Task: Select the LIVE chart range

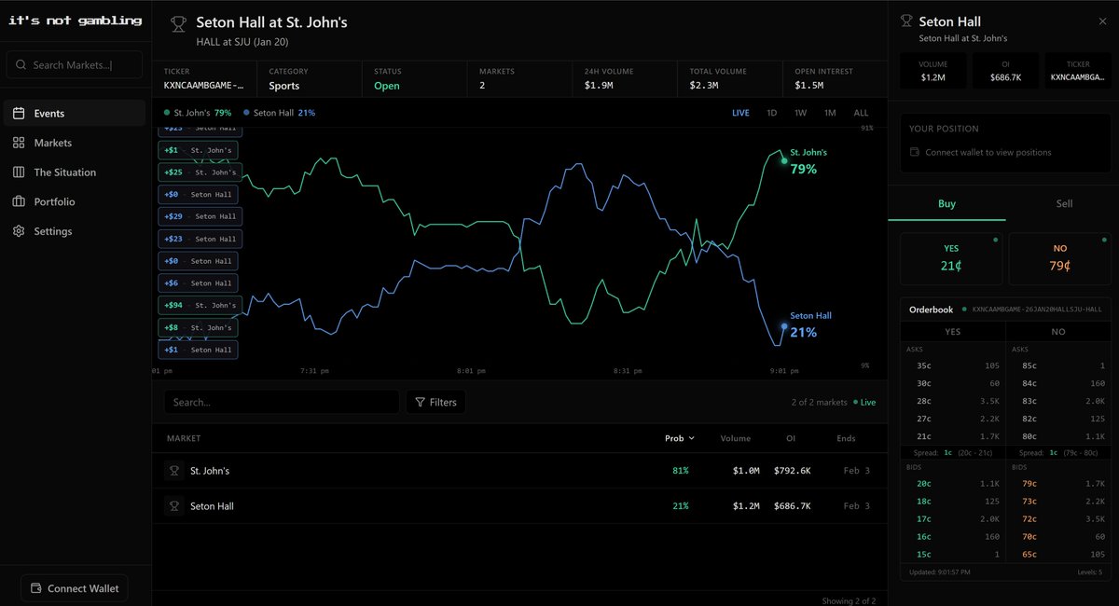Action: pos(740,113)
